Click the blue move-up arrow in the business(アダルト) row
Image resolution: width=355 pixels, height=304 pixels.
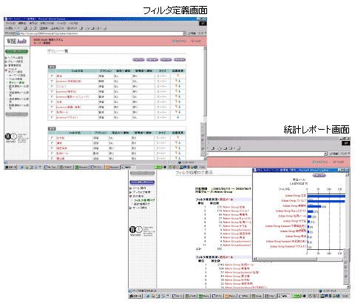tap(177, 117)
